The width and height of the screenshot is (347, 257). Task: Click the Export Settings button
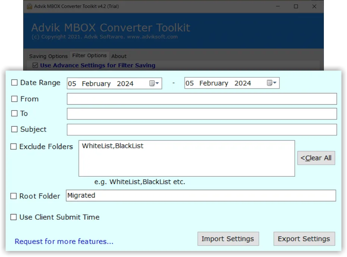pos(304,239)
